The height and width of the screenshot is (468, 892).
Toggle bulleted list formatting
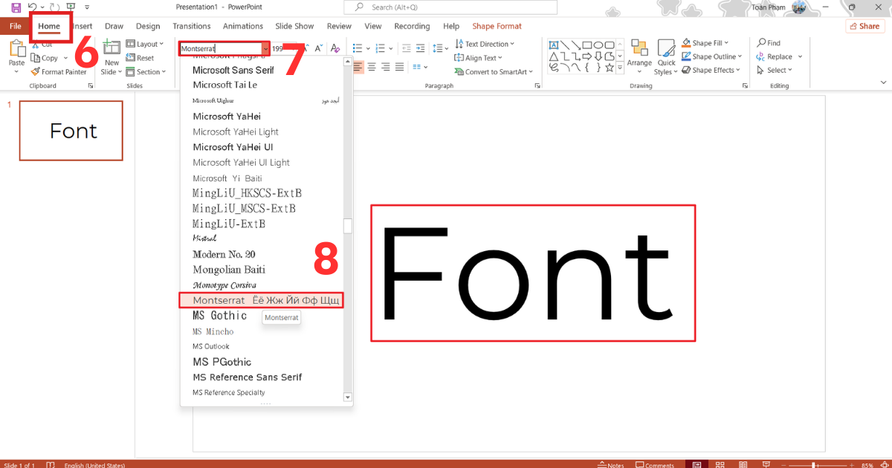click(357, 48)
